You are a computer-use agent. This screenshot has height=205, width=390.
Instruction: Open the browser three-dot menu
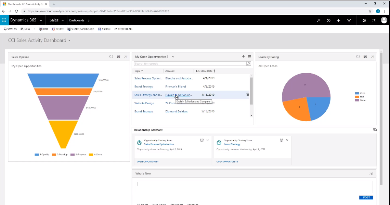(385, 11)
